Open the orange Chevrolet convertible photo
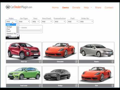Screen dimensions: 120x90 pos(60,51)
